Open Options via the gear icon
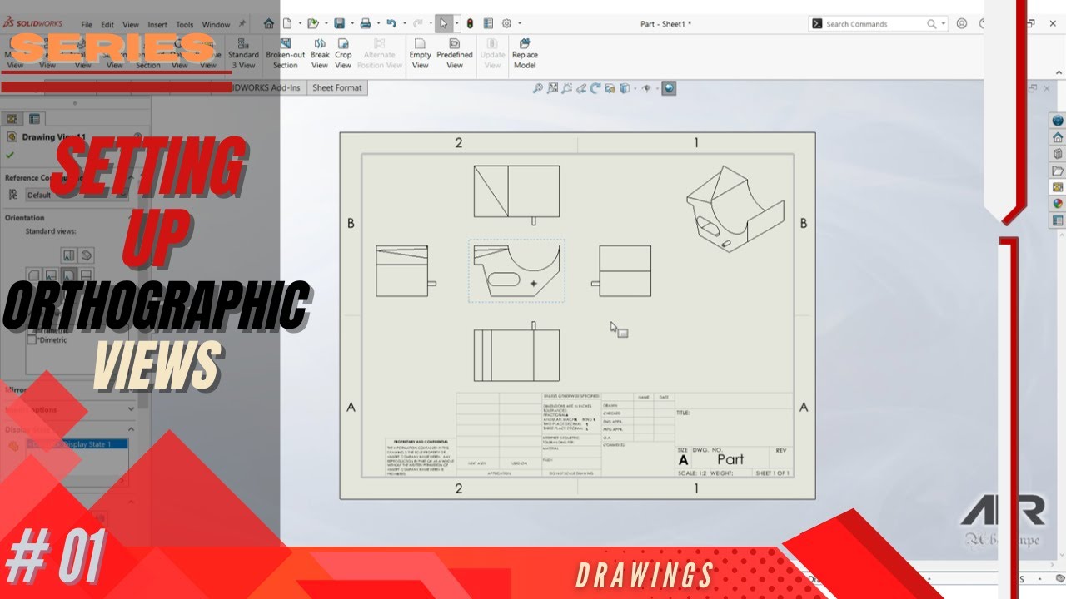Screen dimensions: 1066x599 click(x=506, y=24)
